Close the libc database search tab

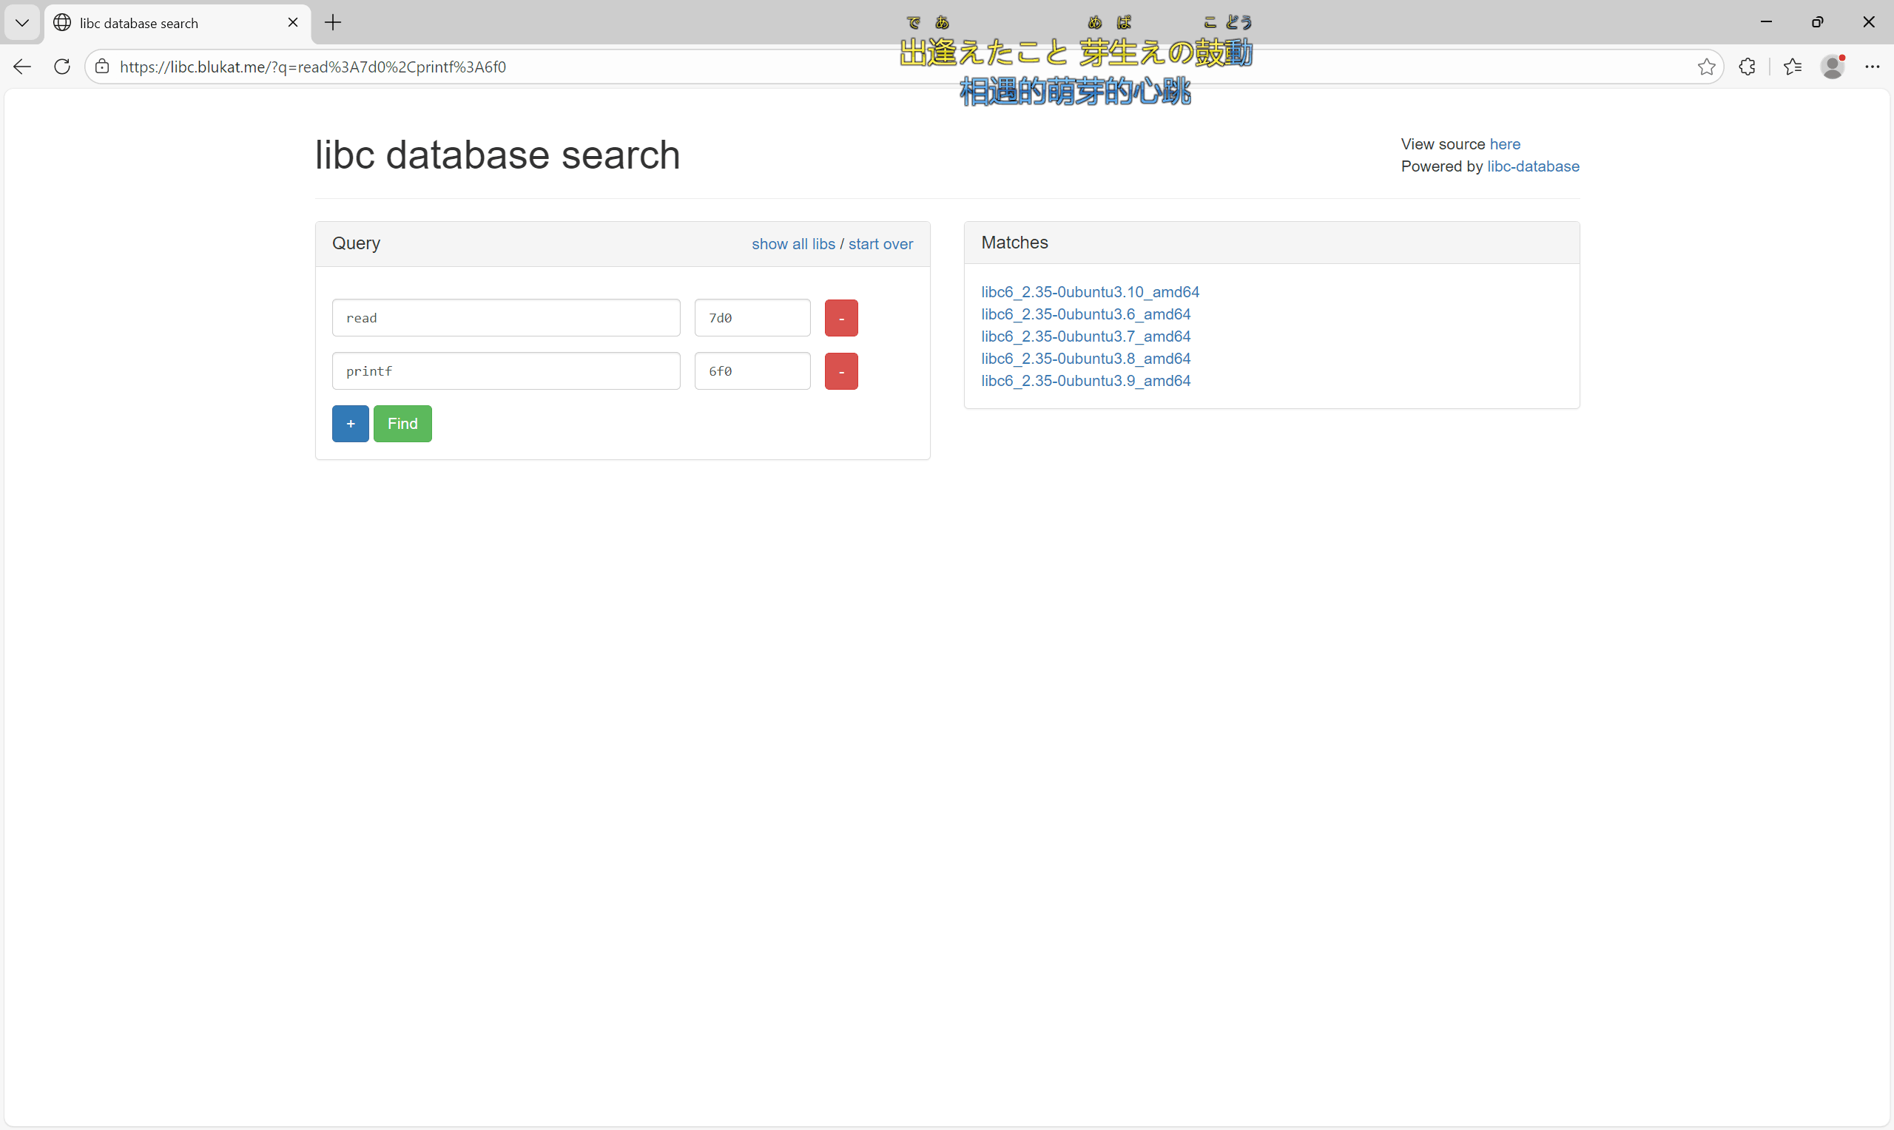pos(292,23)
